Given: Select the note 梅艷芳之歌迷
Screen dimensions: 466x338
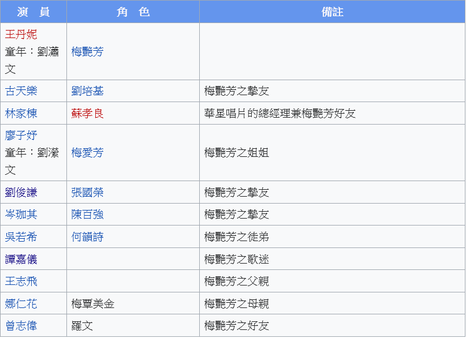Looking at the screenshot, I should (237, 260).
